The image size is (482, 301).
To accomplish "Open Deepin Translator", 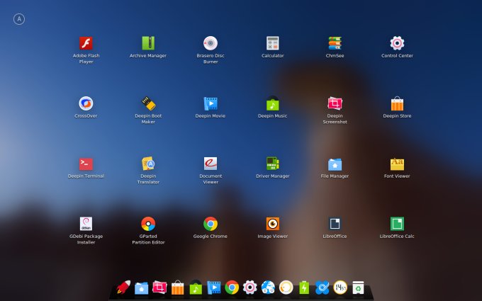I will (x=148, y=164).
